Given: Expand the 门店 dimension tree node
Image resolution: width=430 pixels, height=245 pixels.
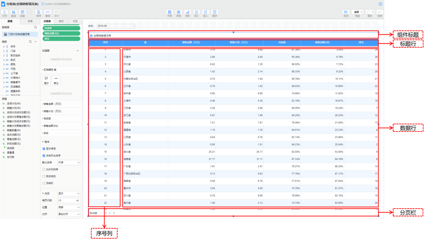Looking at the screenshot, I should 4,51.
